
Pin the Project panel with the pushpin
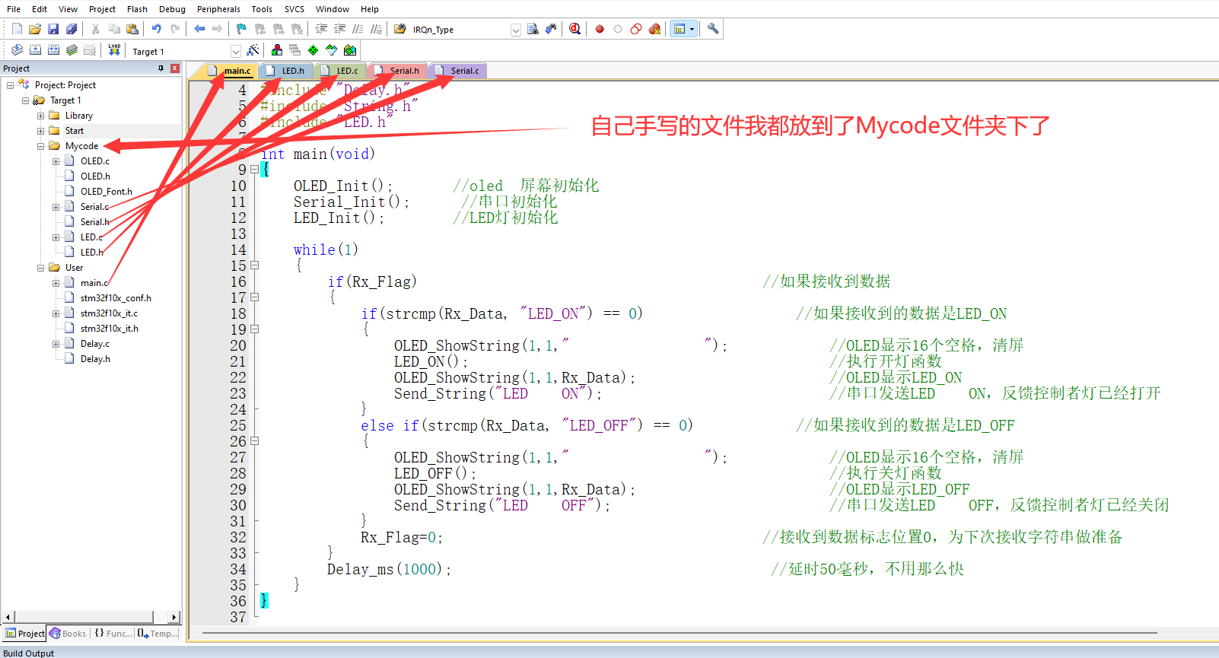pos(161,68)
